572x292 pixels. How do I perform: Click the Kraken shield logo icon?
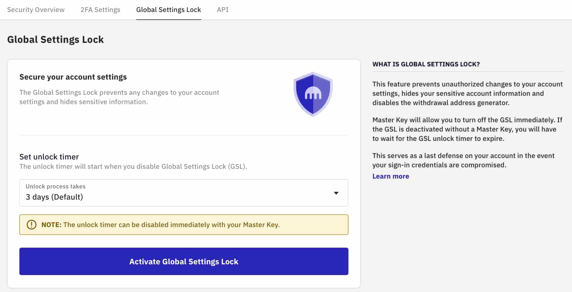(x=313, y=94)
